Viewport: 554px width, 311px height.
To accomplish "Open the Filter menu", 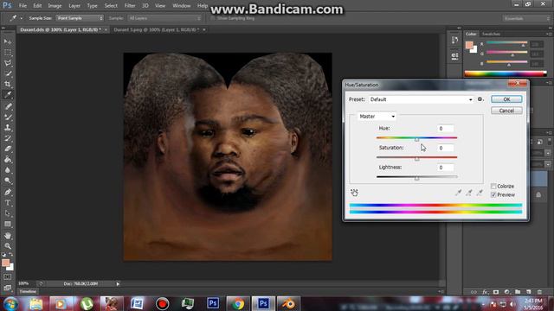I will pyautogui.click(x=130, y=6).
